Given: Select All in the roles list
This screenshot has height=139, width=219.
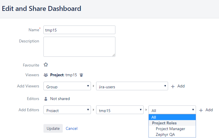Looking at the screenshot, I should coord(172,117).
